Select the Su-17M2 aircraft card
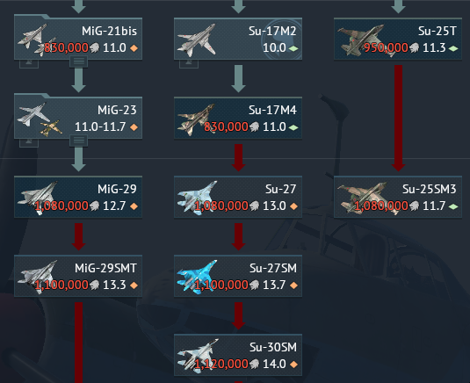470x383 pixels. 238,39
